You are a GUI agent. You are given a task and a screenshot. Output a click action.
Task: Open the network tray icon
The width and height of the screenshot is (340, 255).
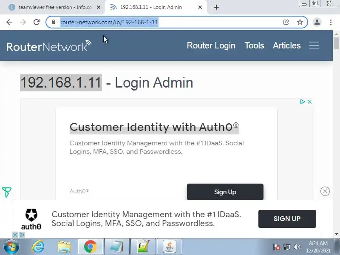[287, 247]
